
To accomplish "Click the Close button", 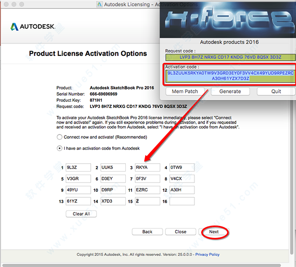I will point(181,231).
